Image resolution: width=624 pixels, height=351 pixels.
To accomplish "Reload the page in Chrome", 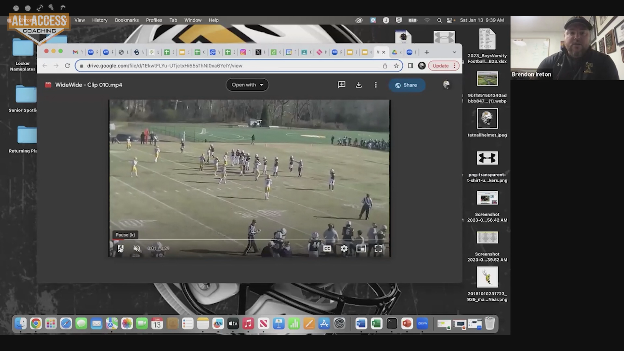I will click(67, 66).
